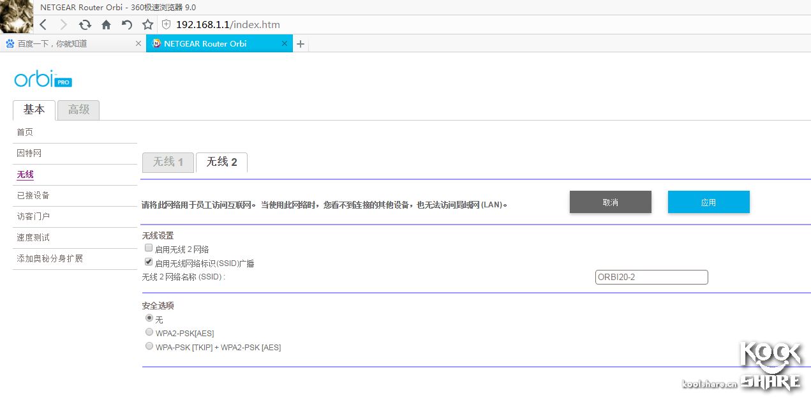The width and height of the screenshot is (811, 400).
Task: Click the Orbi Pro logo
Action: [x=43, y=79]
